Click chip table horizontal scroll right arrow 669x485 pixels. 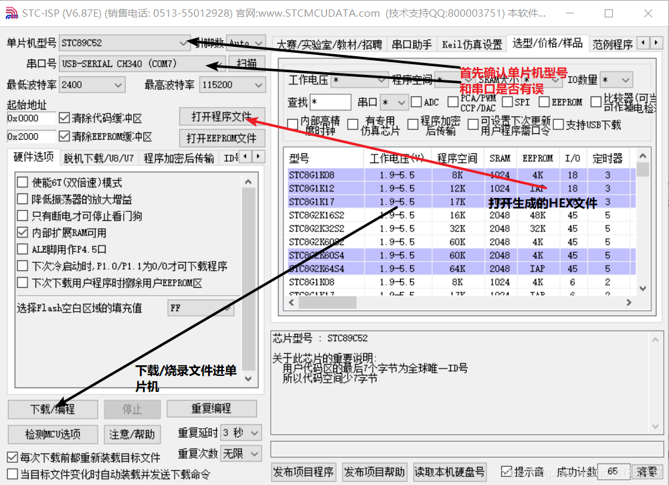[x=628, y=302]
